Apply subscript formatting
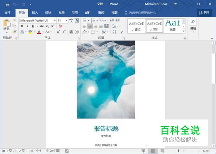Screen dimensions: 216x154 tap(47, 26)
